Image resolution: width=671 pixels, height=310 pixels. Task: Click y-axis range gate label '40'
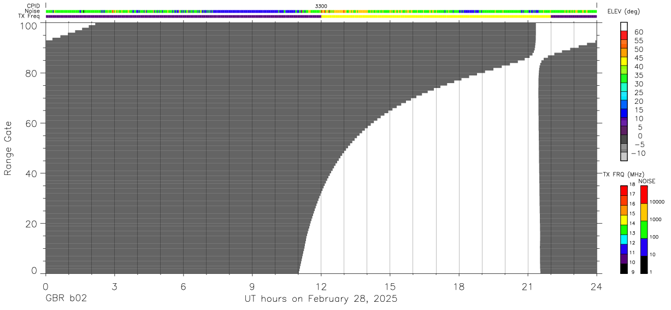pos(32,173)
